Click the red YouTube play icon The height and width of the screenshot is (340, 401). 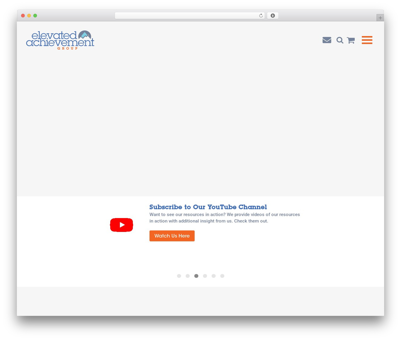click(122, 225)
